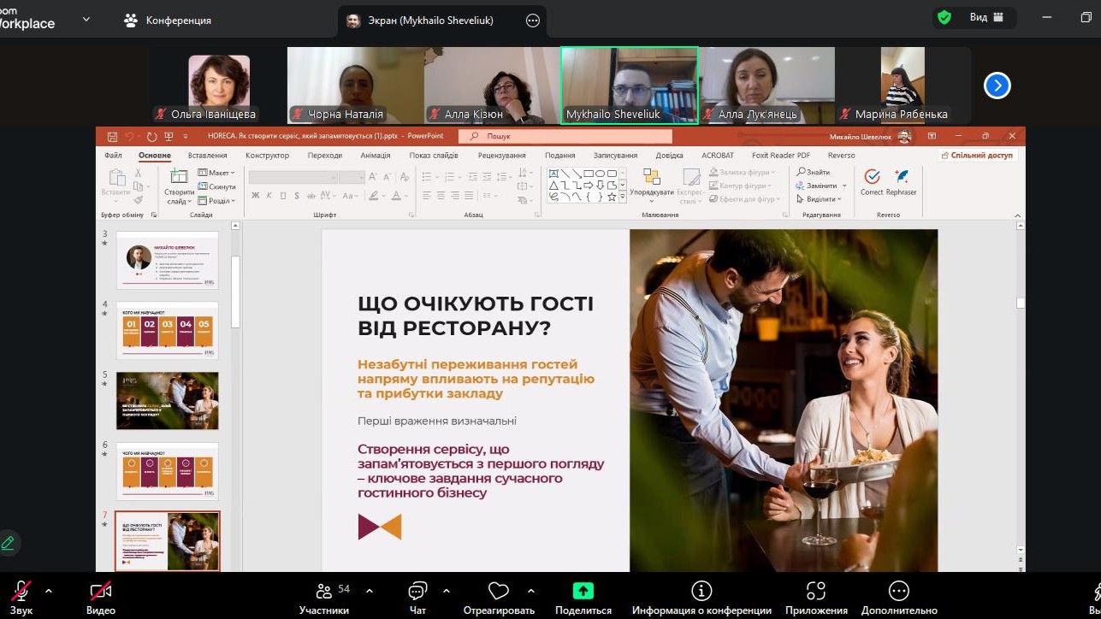
Task: Open the Приложения apps icon
Action: point(816,592)
